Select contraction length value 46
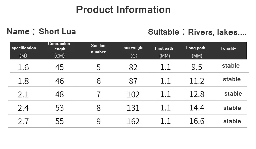This screenshot has width=256, height=149. 60,81
